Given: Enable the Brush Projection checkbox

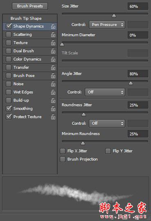Looking at the screenshot, I should [63, 159].
